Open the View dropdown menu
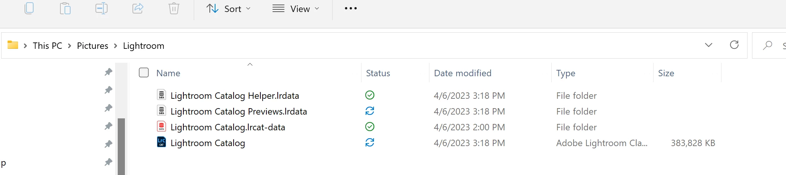Viewport: 786px width, 175px height. point(296,9)
